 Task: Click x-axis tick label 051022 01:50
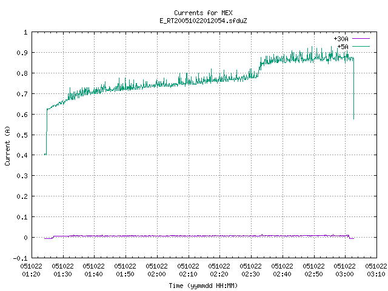tap(125, 270)
